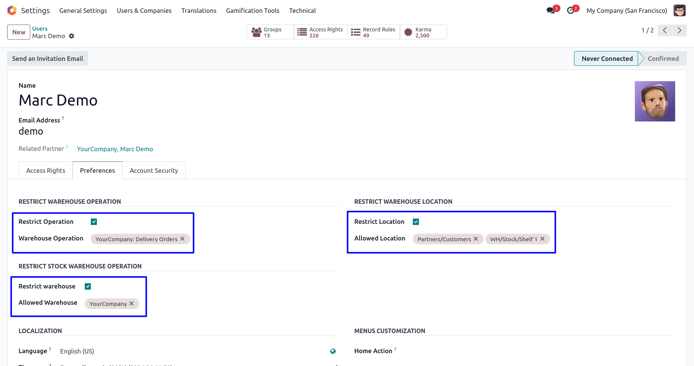Open the My Company (San Francisco) switcher

pyautogui.click(x=626, y=11)
